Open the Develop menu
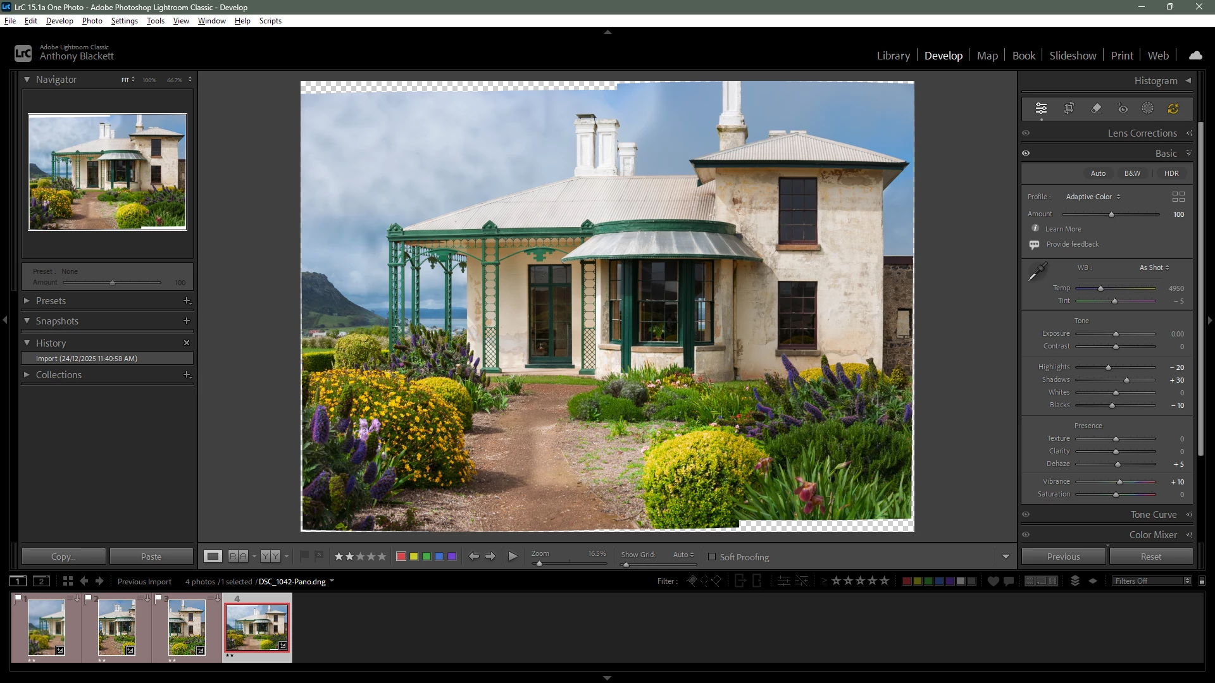Image resolution: width=1215 pixels, height=683 pixels. point(59,21)
